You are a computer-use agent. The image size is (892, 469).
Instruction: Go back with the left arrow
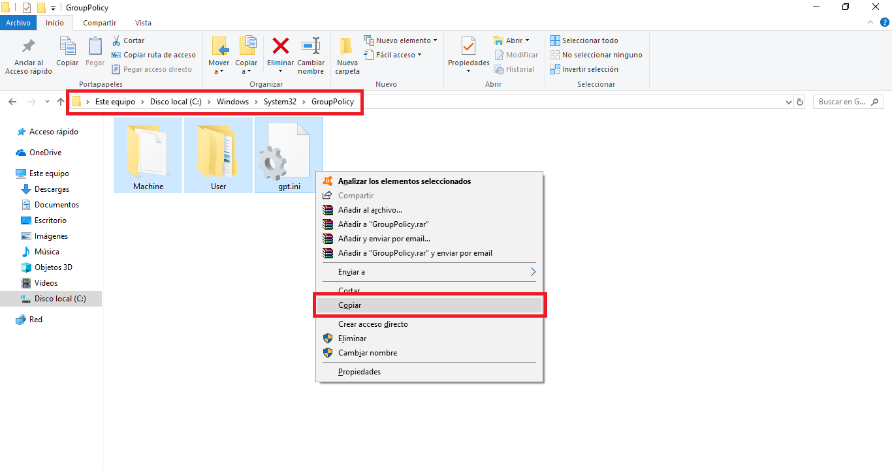click(12, 102)
